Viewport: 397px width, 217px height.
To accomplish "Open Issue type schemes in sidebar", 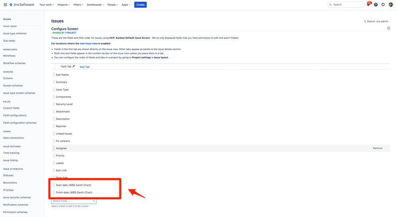I will [x=15, y=33].
